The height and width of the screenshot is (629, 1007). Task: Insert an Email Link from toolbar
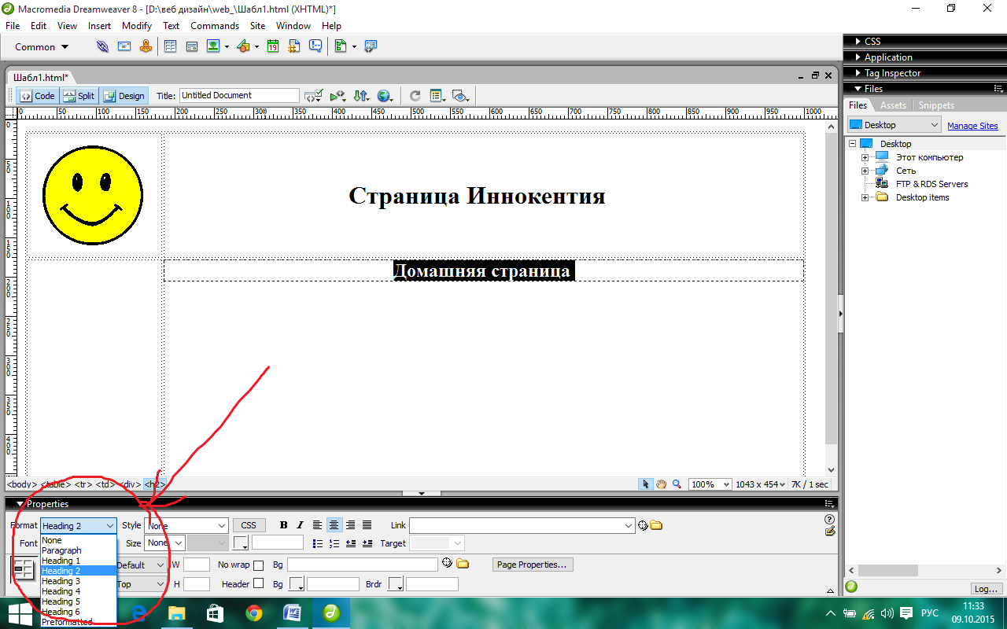(124, 46)
